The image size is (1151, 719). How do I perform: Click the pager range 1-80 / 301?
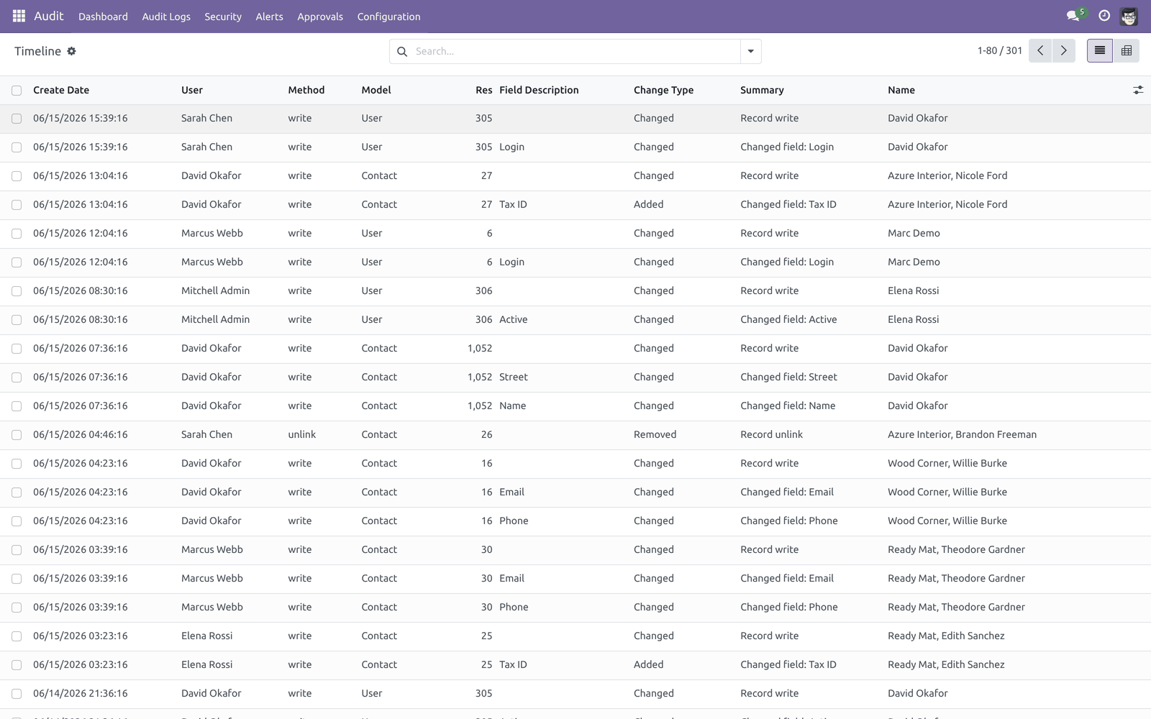pyautogui.click(x=999, y=51)
